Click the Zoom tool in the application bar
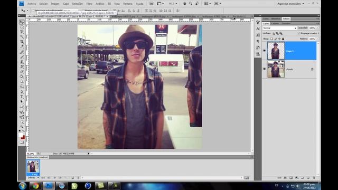 click(x=191, y=4)
